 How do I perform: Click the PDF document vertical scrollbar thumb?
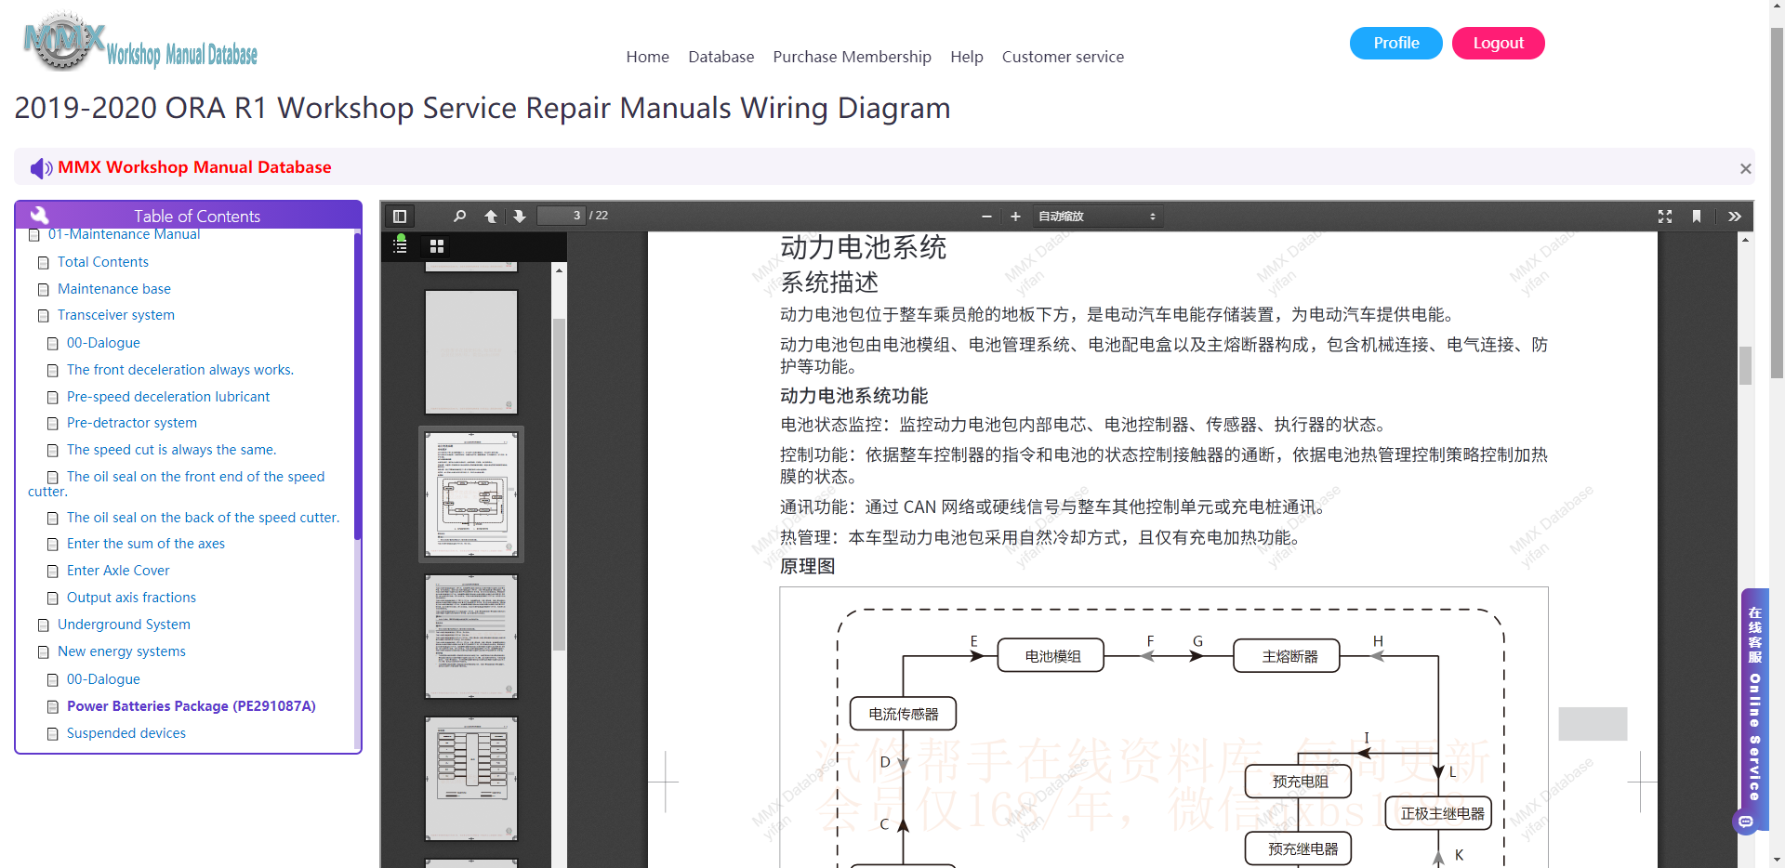click(1745, 365)
